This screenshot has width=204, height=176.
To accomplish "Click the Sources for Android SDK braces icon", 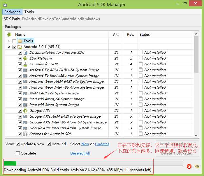I will (26, 134).
